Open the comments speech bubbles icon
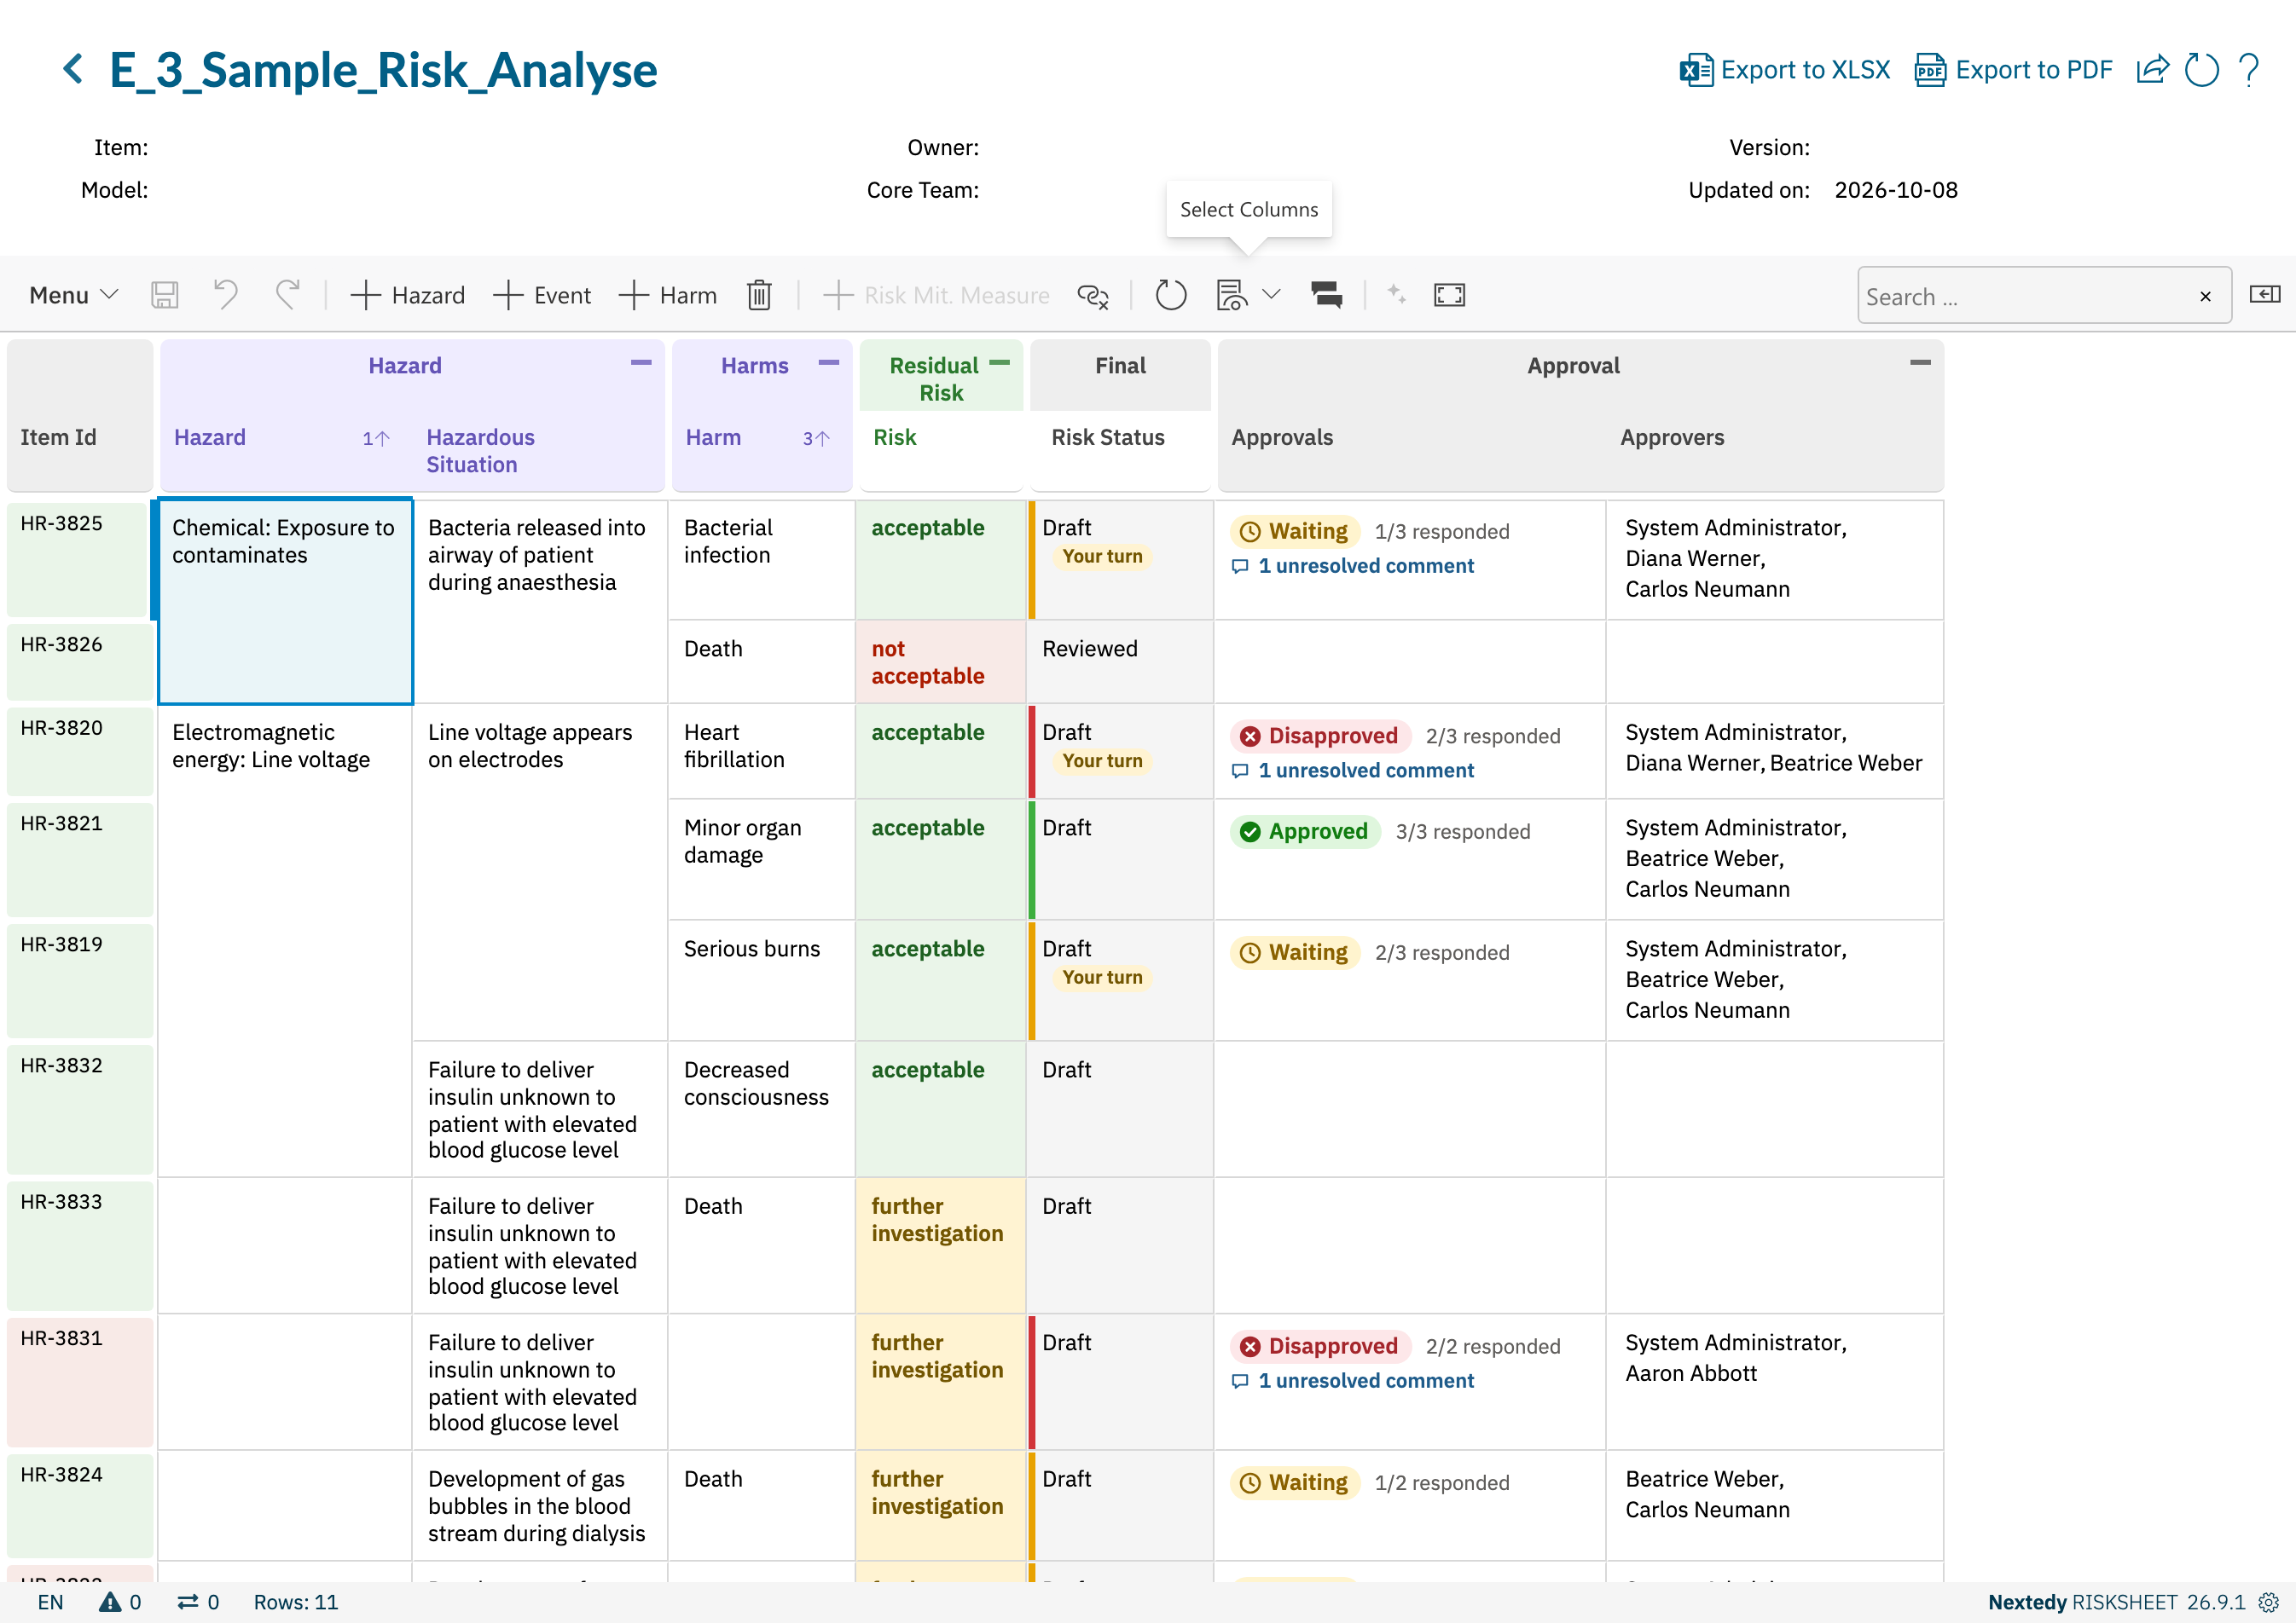Screen dimensions: 2296x1623 (1326, 295)
